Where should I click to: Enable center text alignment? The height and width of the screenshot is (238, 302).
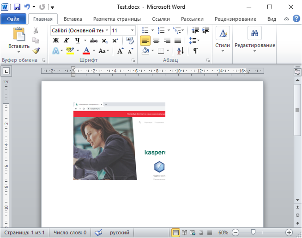tap(156, 41)
